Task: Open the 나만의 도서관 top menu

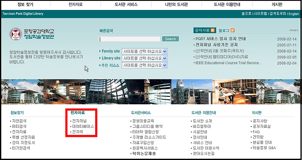Action: click(176, 5)
